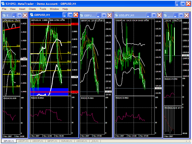
Task: Click '2 Nov 14:00' time label in USDJPY chart
Action: coord(131,136)
